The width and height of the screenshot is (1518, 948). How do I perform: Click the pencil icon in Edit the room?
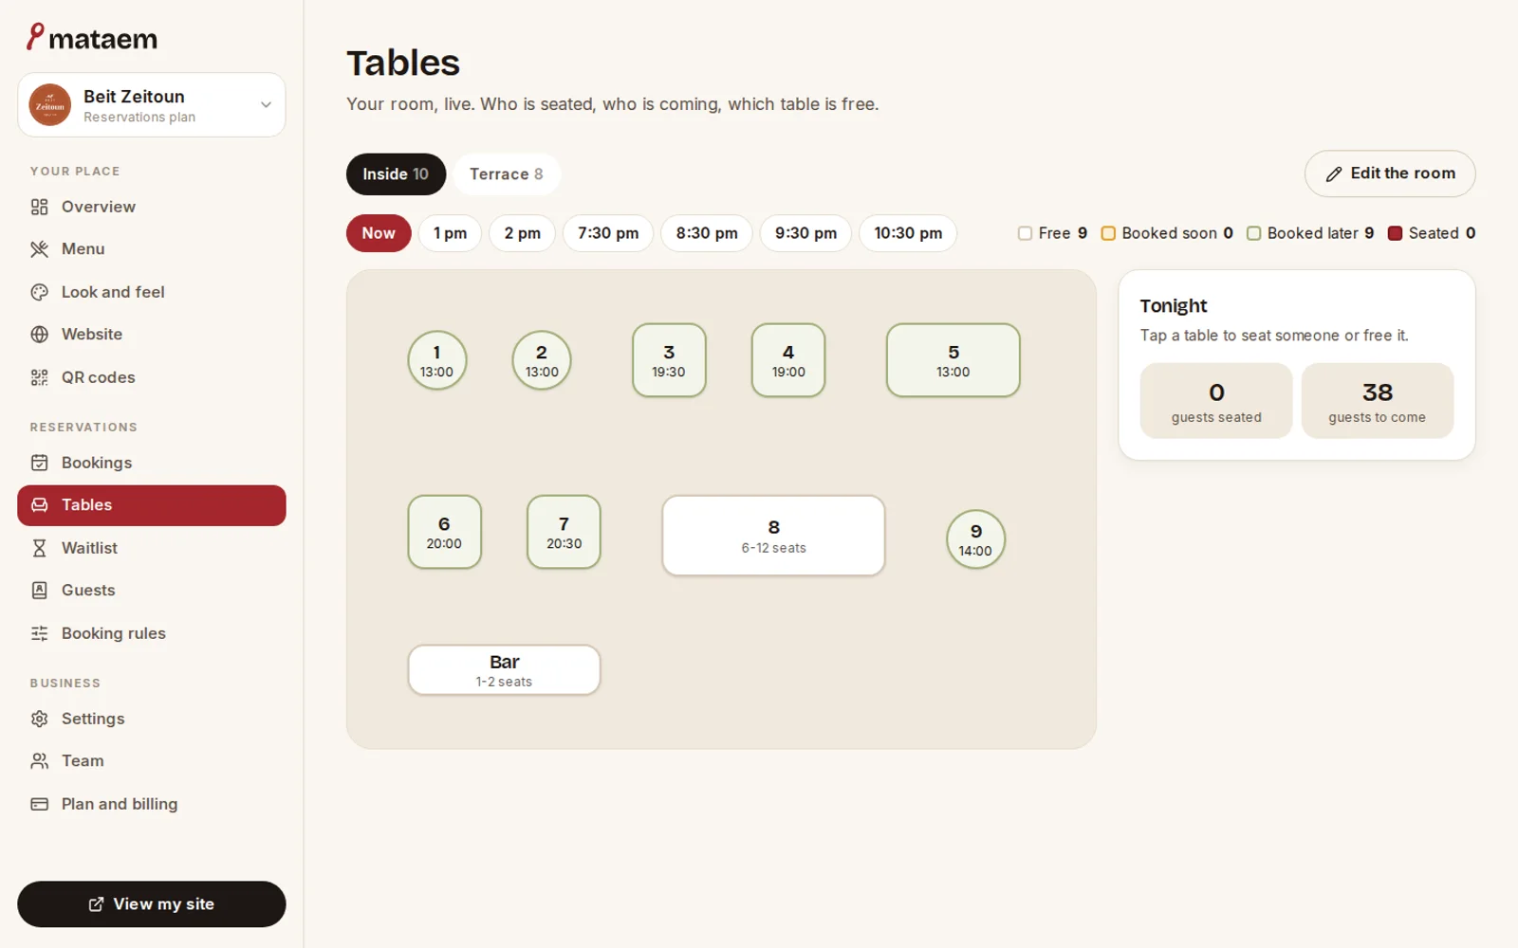[x=1334, y=174]
